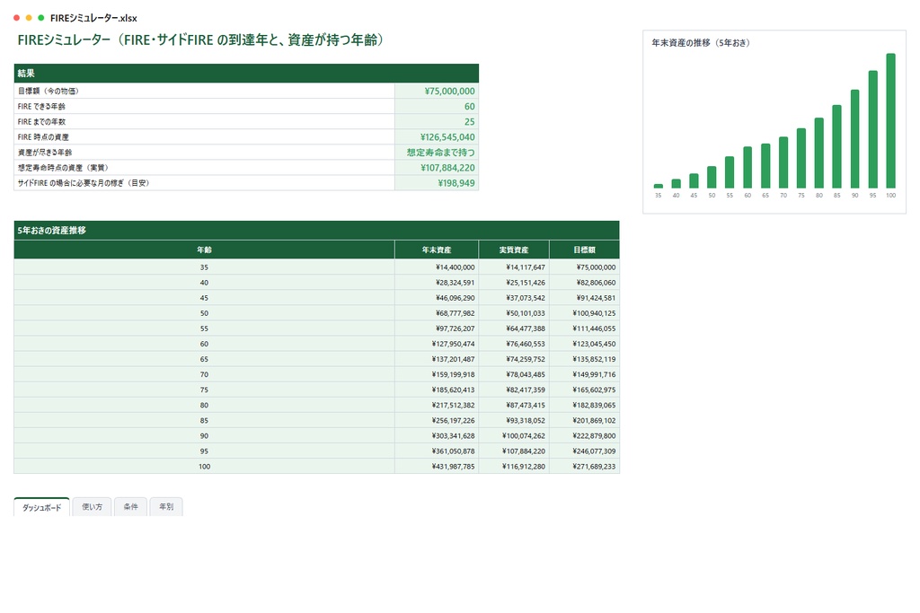Select the 年末資産 column header

[437, 250]
